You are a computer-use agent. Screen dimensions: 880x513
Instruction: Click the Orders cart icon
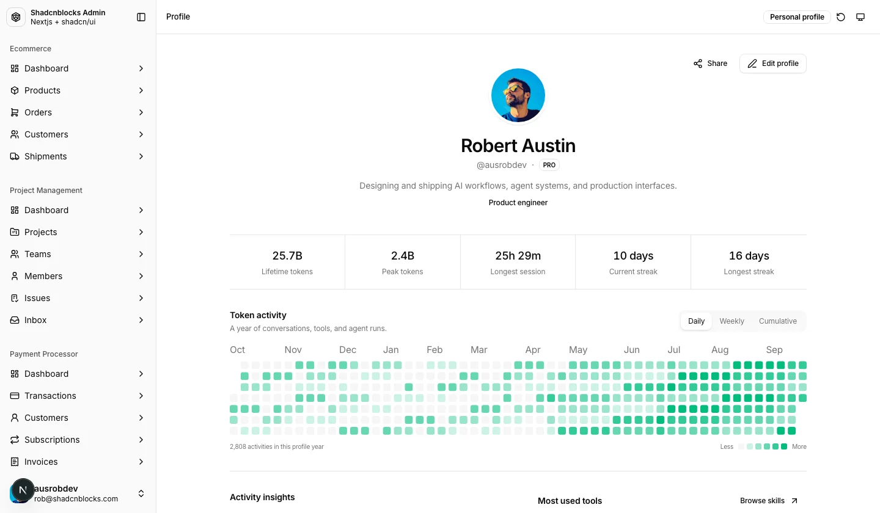coord(15,112)
